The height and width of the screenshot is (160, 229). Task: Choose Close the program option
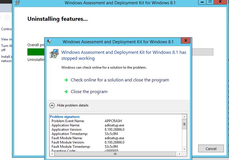point(89,92)
